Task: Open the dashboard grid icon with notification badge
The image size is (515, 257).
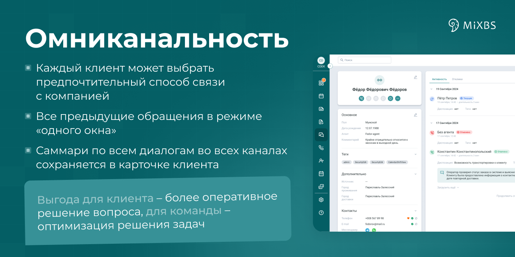Action: pos(321,83)
